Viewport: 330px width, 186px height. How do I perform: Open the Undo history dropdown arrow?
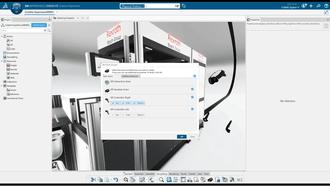tap(120, 180)
